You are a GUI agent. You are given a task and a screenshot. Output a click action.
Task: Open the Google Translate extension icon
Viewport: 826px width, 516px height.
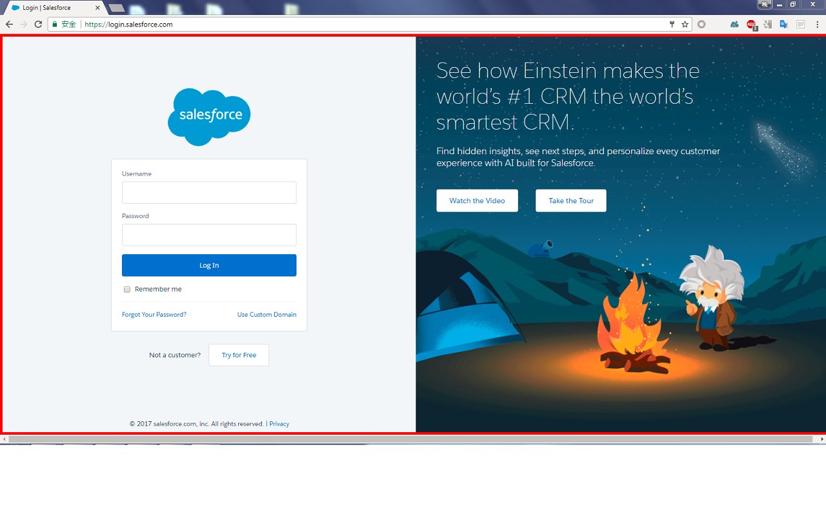point(784,25)
